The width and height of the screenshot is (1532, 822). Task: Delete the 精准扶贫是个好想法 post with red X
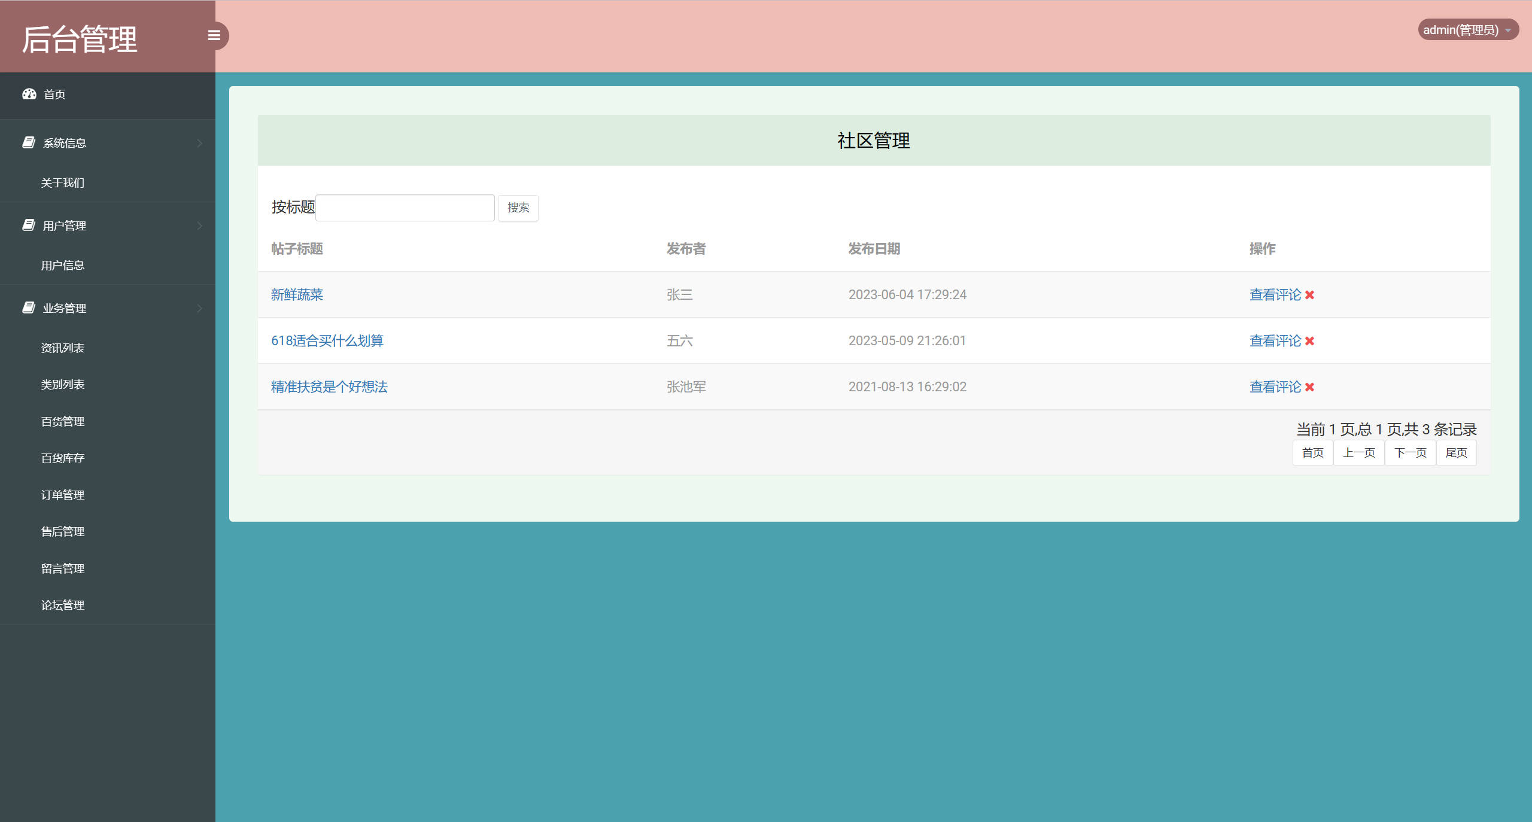pyautogui.click(x=1309, y=387)
